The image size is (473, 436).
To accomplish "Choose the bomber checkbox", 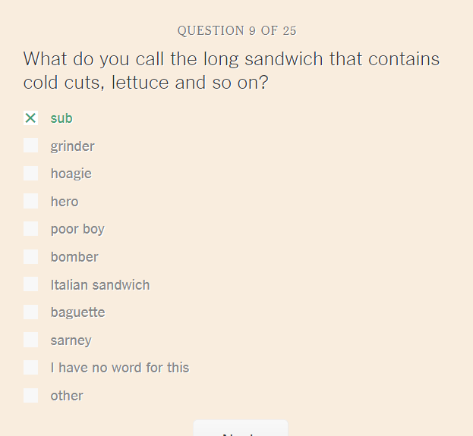I will pyautogui.click(x=31, y=257).
